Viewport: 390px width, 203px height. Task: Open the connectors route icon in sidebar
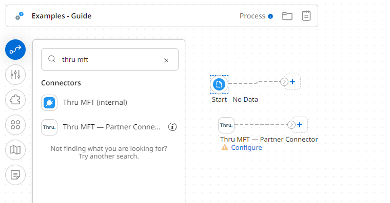[15, 50]
